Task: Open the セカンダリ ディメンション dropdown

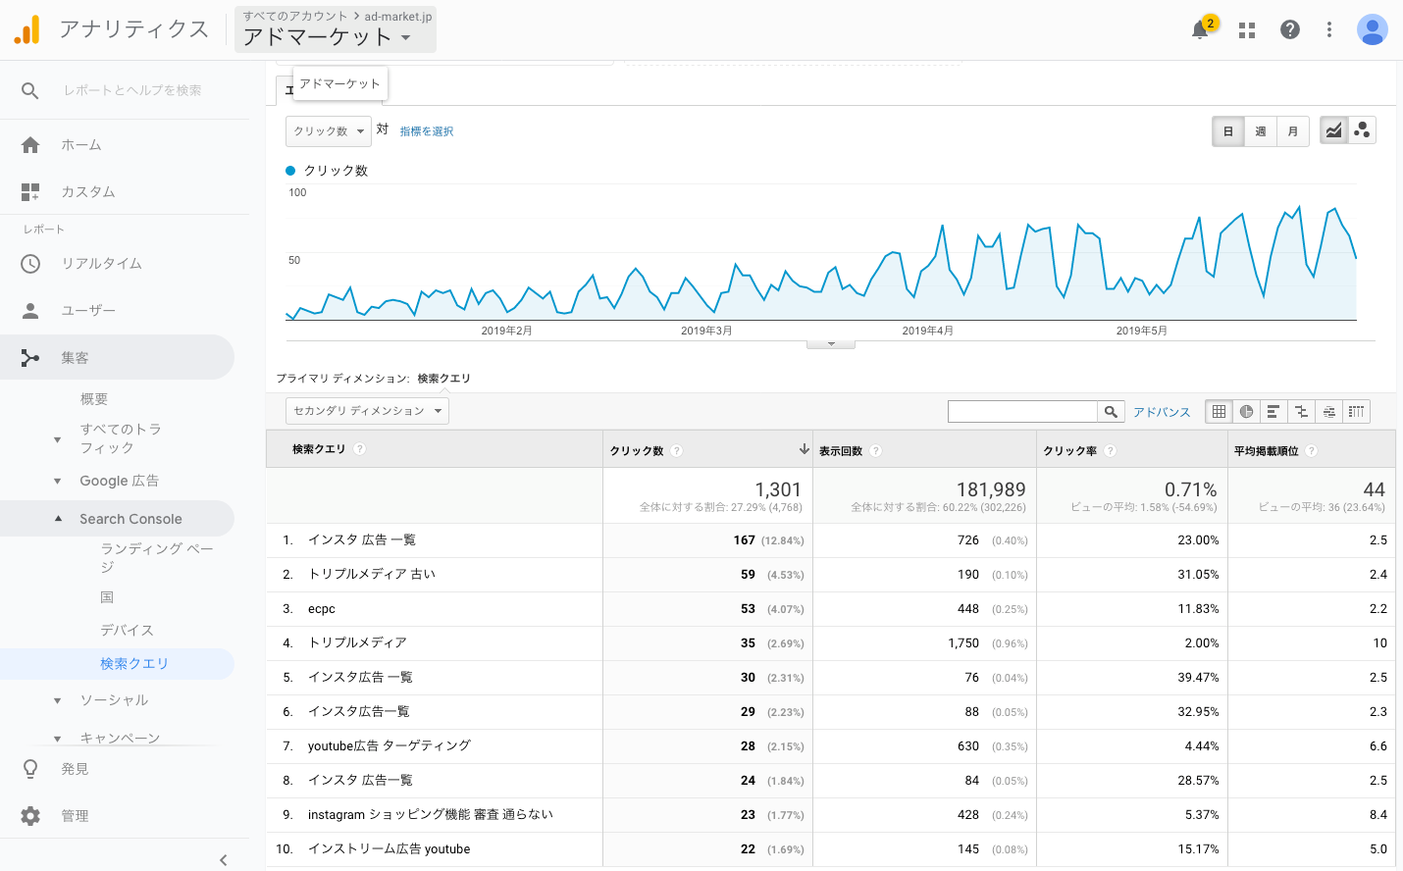Action: 367,411
